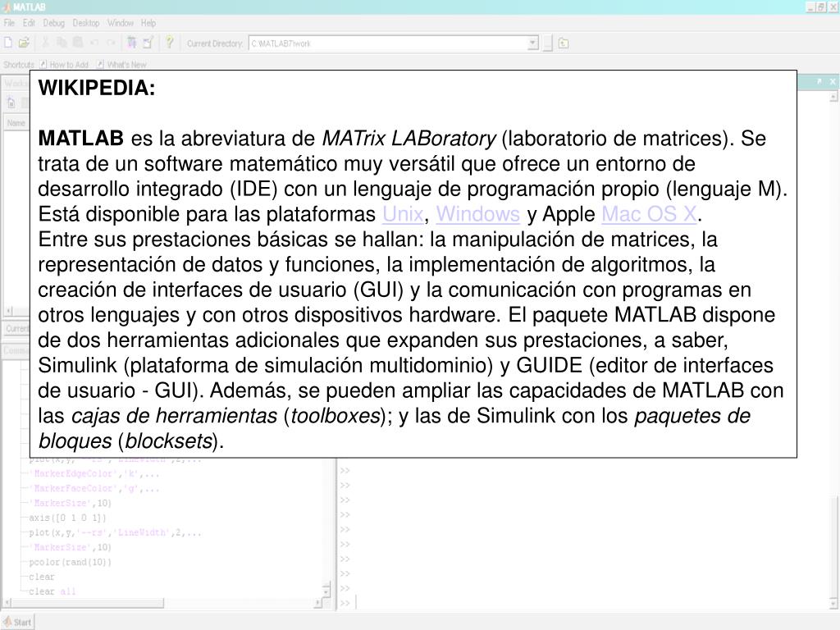
Task: Select pcolor(rand(10)) history entry
Action: (x=71, y=562)
